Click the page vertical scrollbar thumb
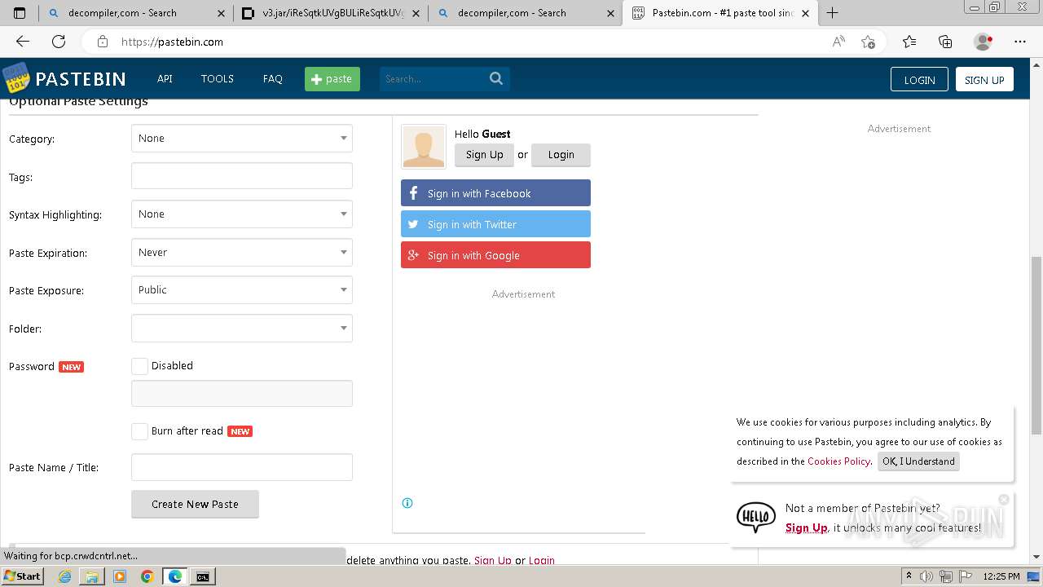This screenshot has width=1043, height=587. (x=1036, y=345)
